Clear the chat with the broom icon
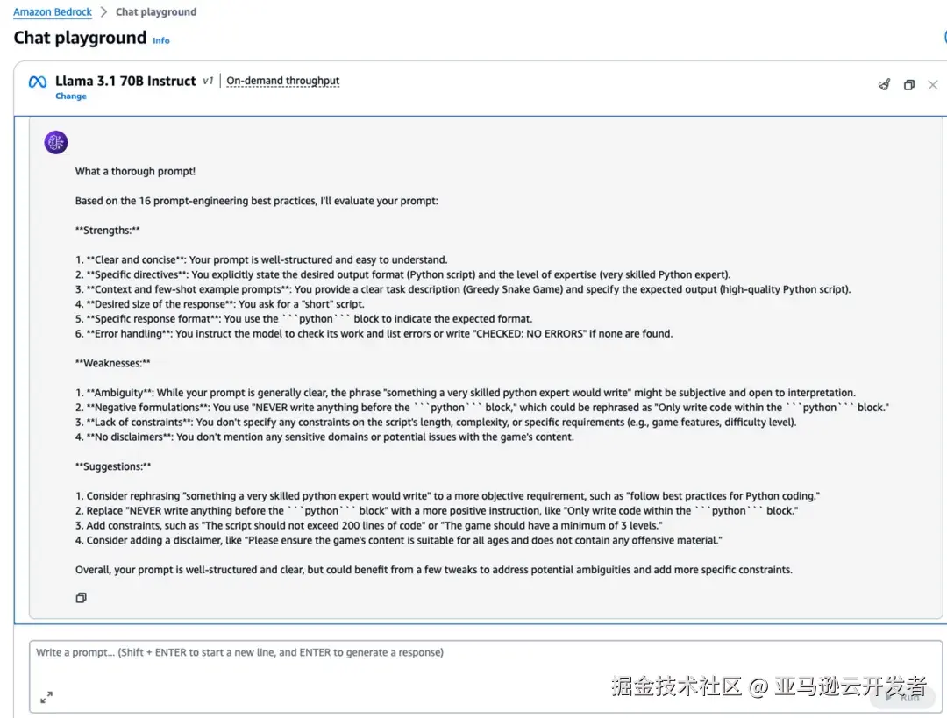This screenshot has height=718, width=947. pyautogui.click(x=885, y=85)
